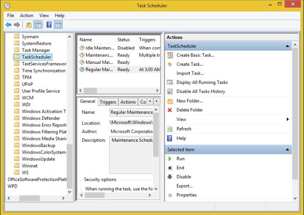Click the tab scroll right arrow
The image size is (304, 215).
[x=157, y=101]
